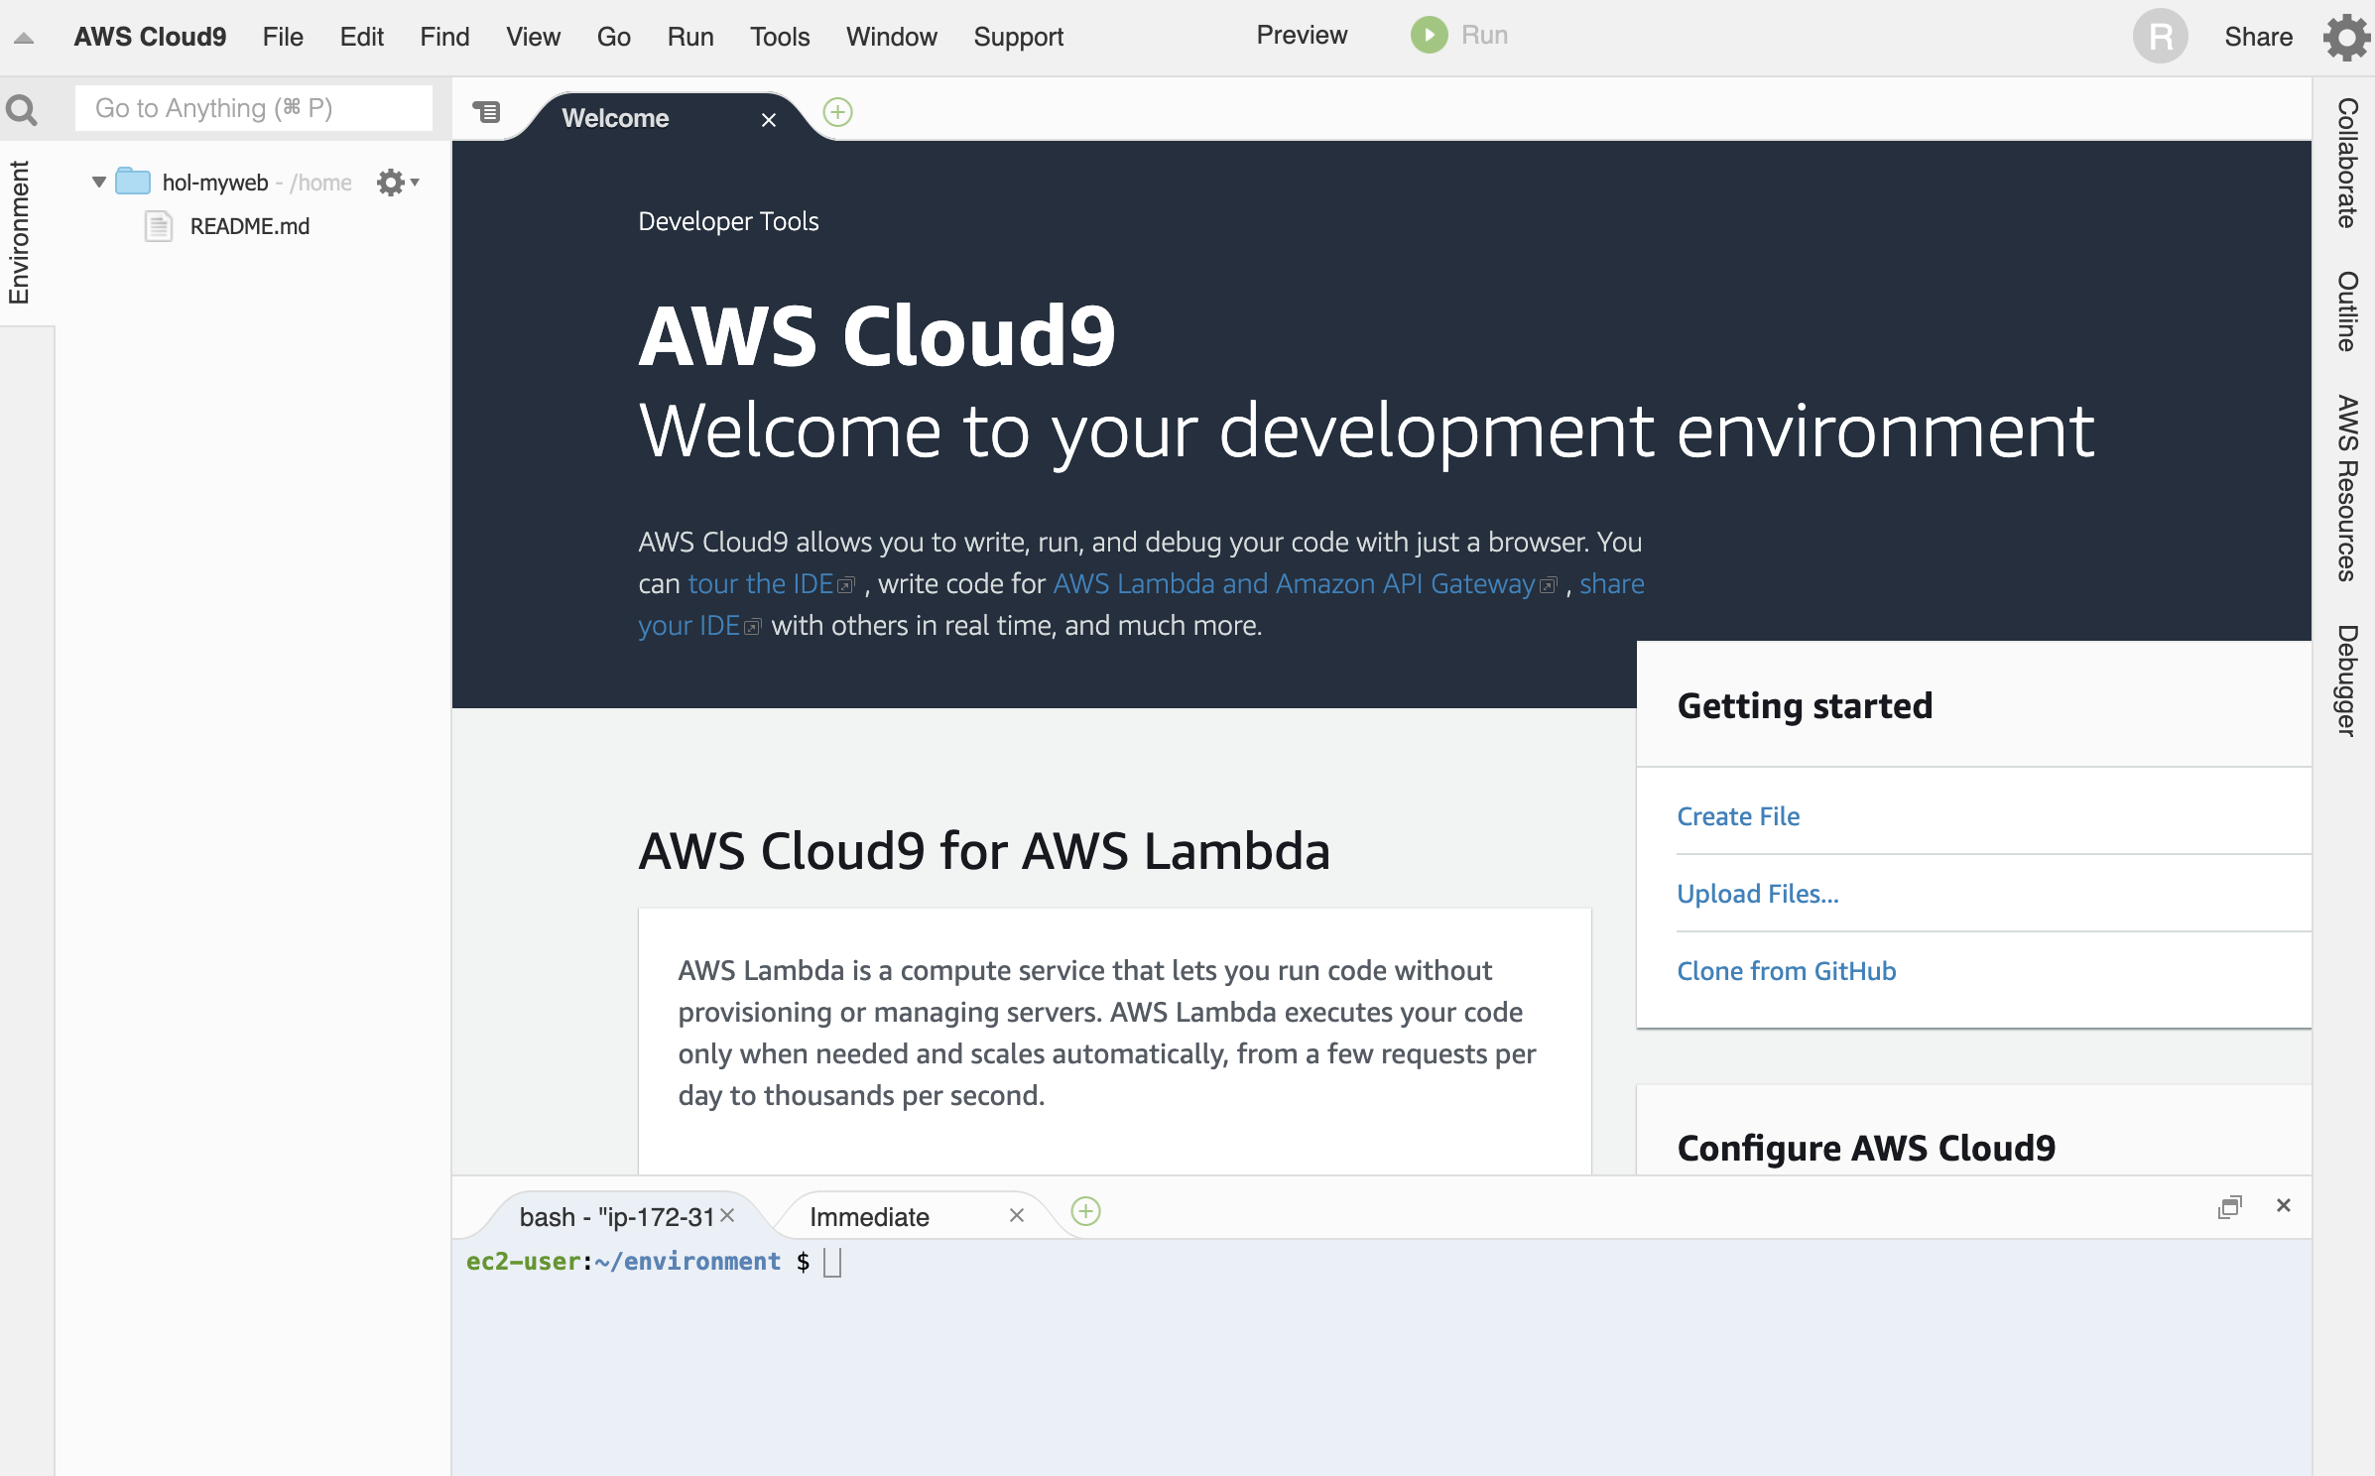
Task: Add a new terminal tab with plus icon
Action: pos(1086,1211)
